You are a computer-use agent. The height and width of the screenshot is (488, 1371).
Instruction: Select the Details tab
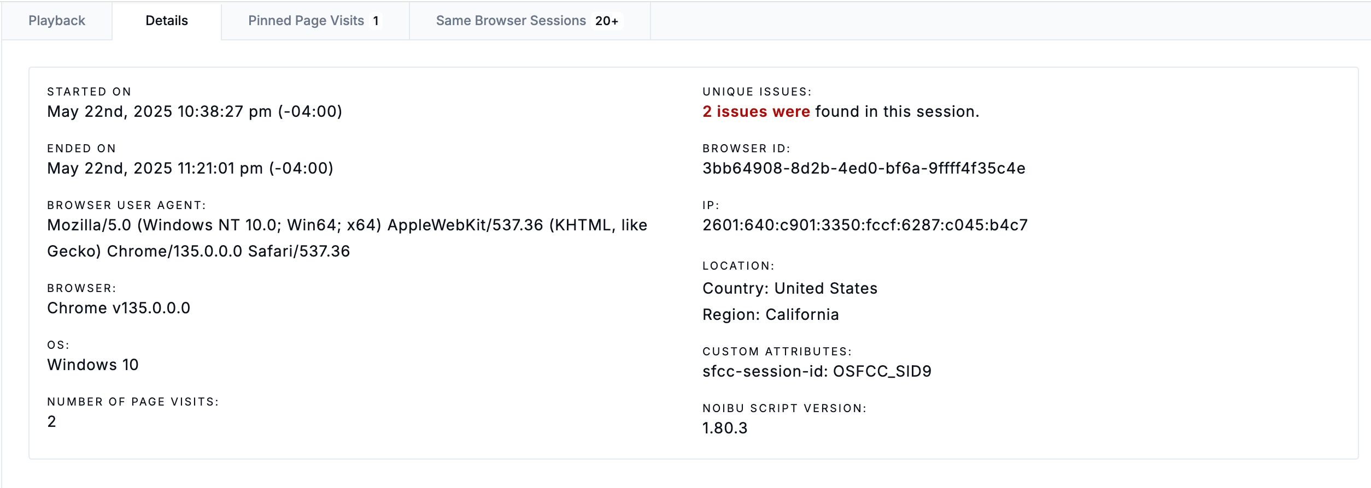point(167,21)
